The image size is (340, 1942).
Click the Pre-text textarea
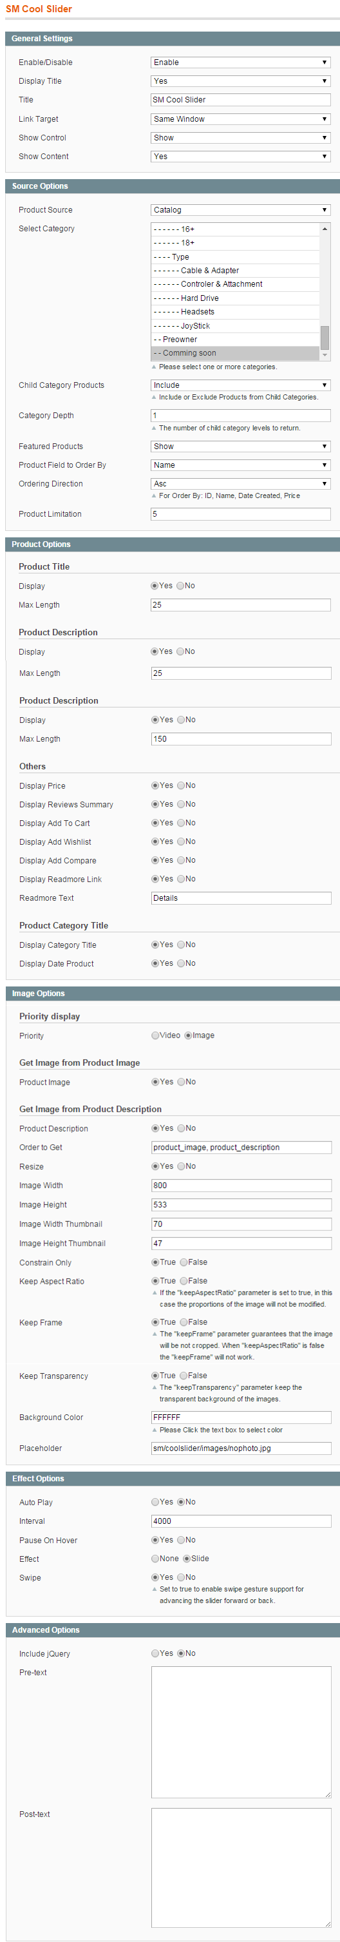click(x=241, y=1732)
